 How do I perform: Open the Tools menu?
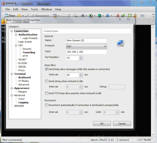click(x=34, y=9)
